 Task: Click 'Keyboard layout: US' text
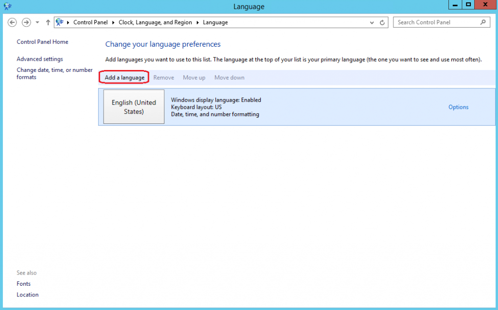tap(196, 107)
